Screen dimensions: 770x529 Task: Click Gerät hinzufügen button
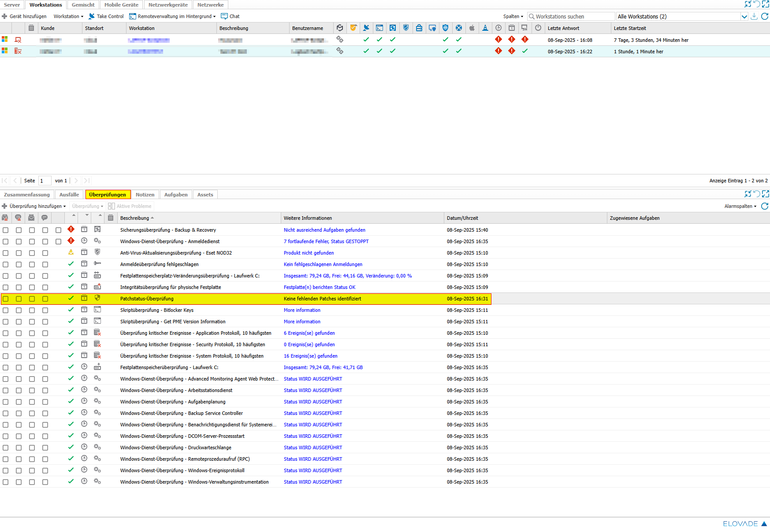point(24,16)
